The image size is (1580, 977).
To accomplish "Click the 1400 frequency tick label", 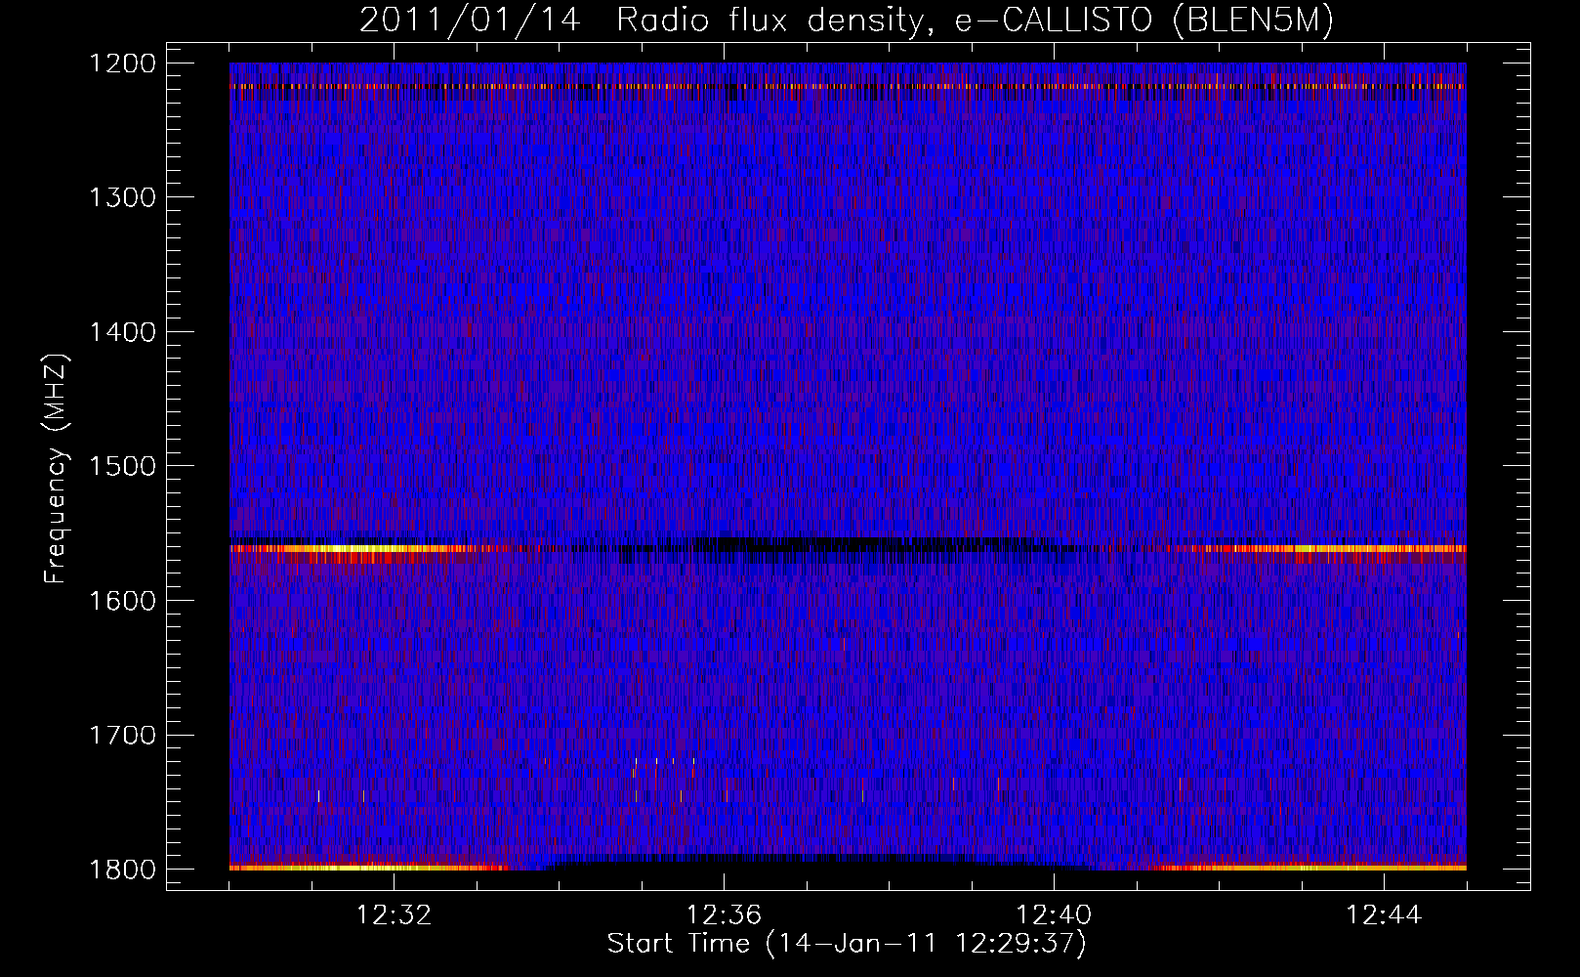I will tap(123, 332).
